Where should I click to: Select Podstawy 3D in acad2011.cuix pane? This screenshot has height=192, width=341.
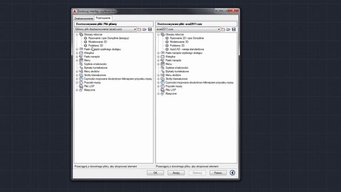click(177, 45)
